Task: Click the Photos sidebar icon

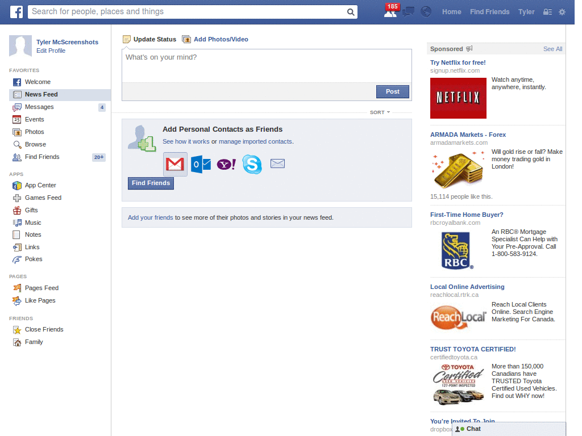Action: (x=16, y=132)
